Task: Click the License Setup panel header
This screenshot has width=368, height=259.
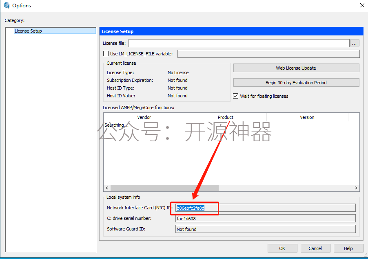Action: click(231, 31)
